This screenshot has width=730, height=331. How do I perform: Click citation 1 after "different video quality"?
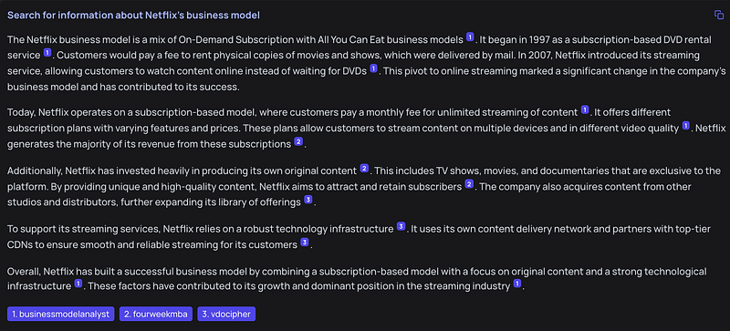click(686, 126)
